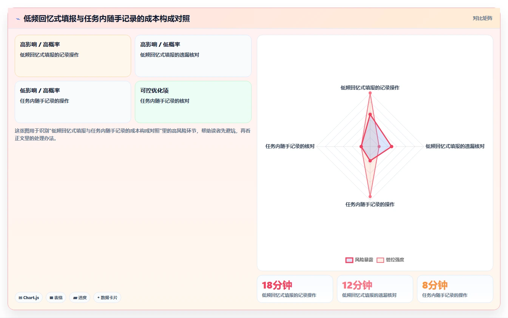508x318 pixels.
Task: Open the 可控优化项 green card
Action: click(x=193, y=102)
